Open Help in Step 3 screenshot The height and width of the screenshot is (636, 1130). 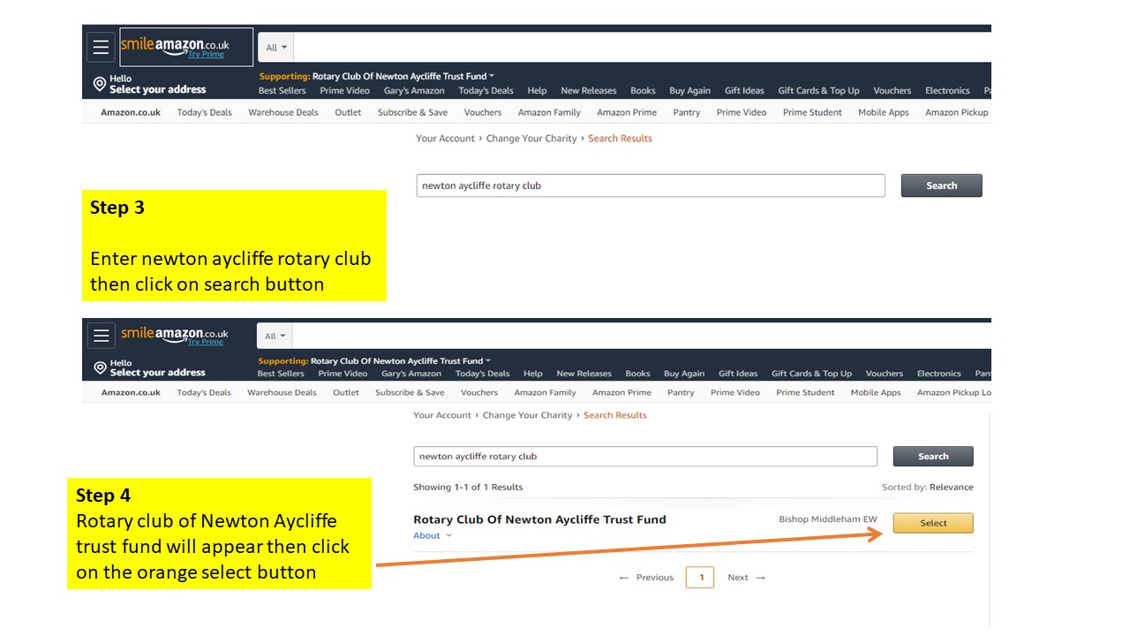[537, 90]
